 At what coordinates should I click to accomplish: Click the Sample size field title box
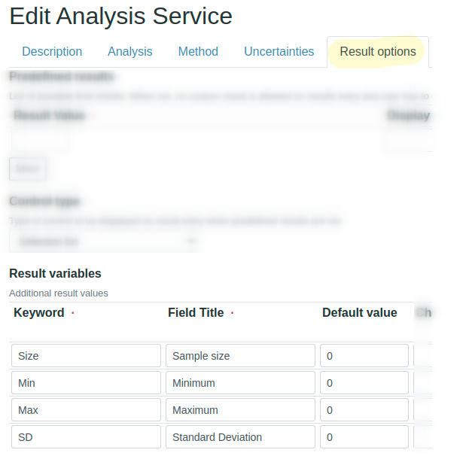pyautogui.click(x=240, y=356)
